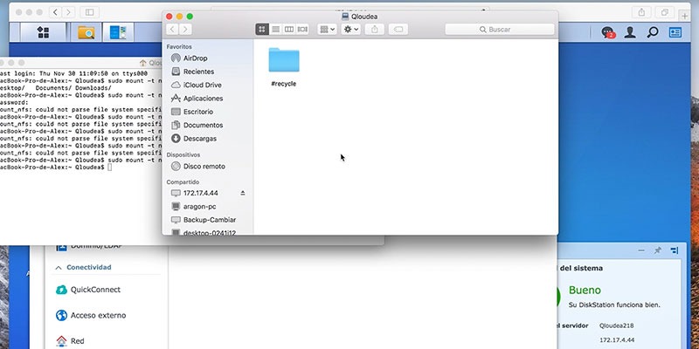Screen dimensions: 699x349
Task: Open Descargas in Finder sidebar
Action: coord(200,139)
